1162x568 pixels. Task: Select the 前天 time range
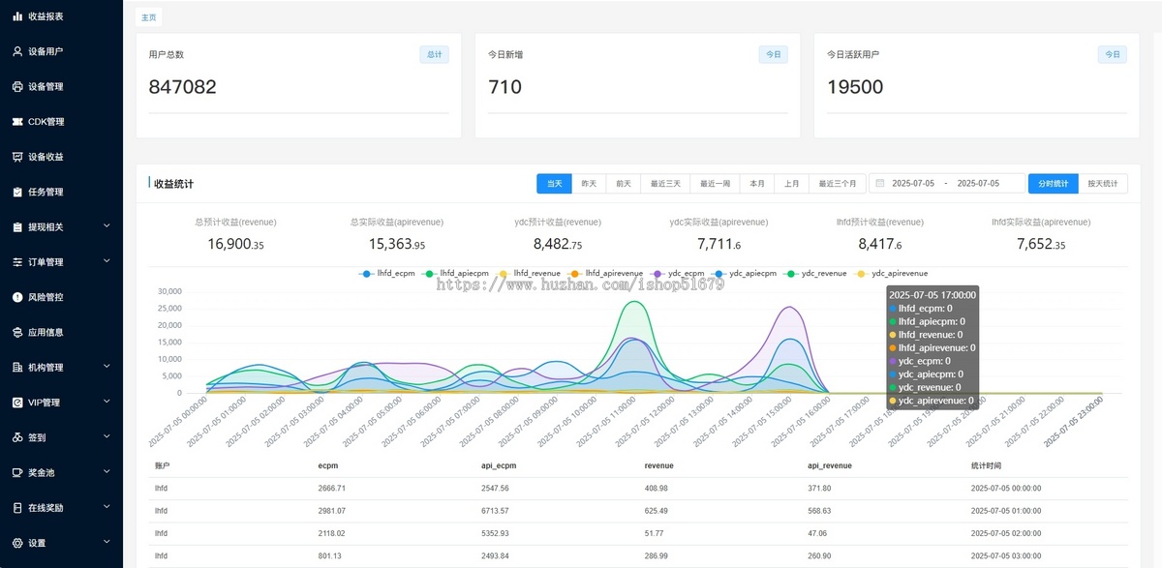click(x=624, y=183)
